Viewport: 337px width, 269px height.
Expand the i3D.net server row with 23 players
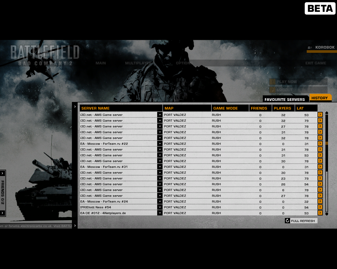click(160, 178)
